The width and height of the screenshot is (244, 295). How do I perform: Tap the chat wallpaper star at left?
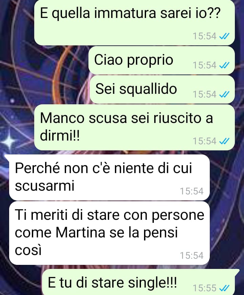tap(8, 141)
